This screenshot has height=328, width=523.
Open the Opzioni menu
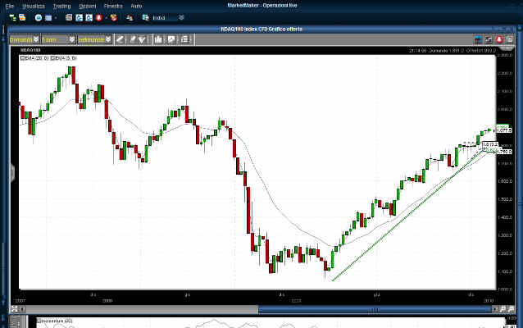click(88, 6)
